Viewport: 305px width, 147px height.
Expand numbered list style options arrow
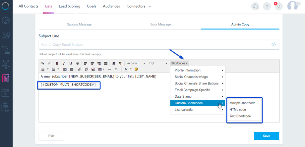coord(58,69)
